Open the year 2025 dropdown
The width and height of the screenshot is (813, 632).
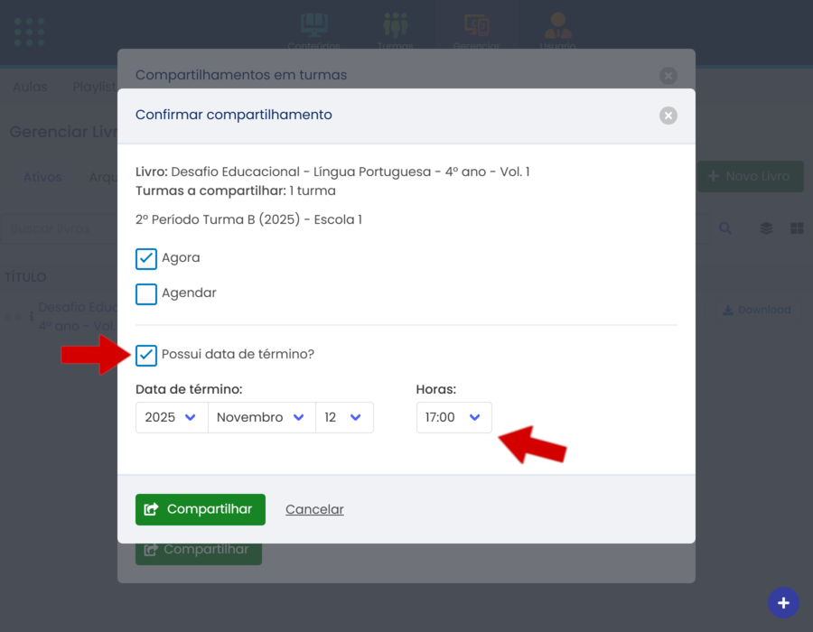171,417
